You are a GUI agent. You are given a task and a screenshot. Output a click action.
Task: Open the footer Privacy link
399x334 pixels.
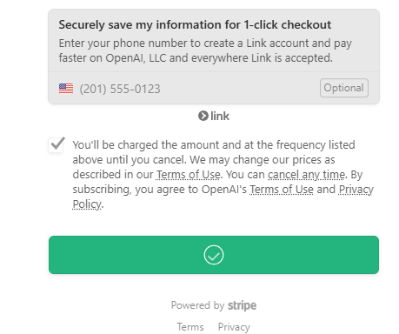pos(234,327)
